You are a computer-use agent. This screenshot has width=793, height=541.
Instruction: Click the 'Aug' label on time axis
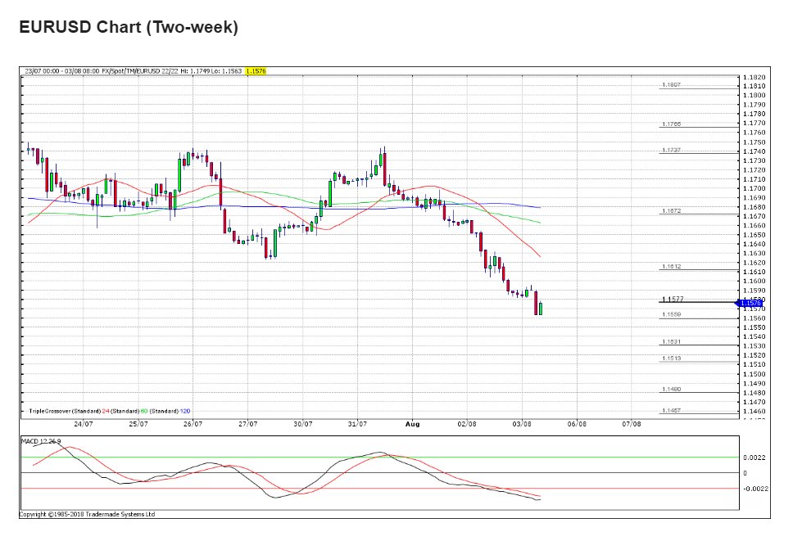pos(412,424)
